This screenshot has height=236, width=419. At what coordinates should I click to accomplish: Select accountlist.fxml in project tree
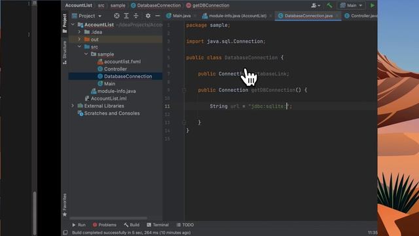coord(119,62)
